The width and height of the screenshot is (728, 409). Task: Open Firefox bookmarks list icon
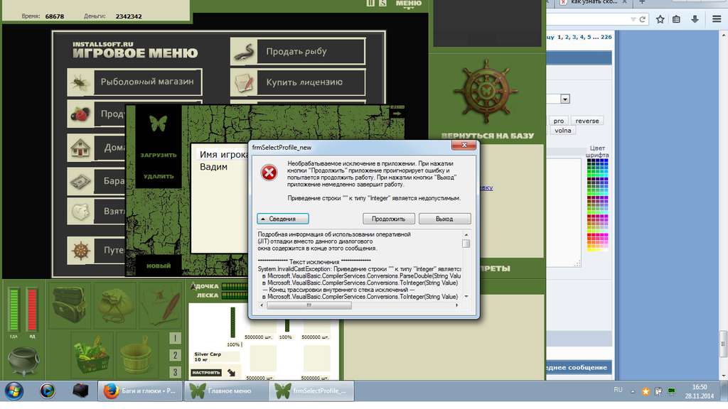pyautogui.click(x=677, y=19)
